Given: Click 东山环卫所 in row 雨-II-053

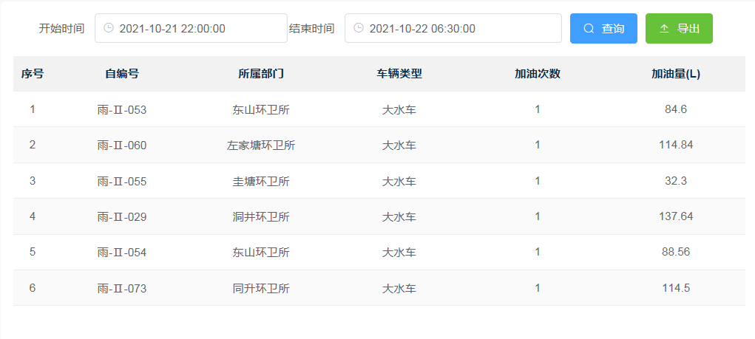Looking at the screenshot, I should (x=261, y=110).
